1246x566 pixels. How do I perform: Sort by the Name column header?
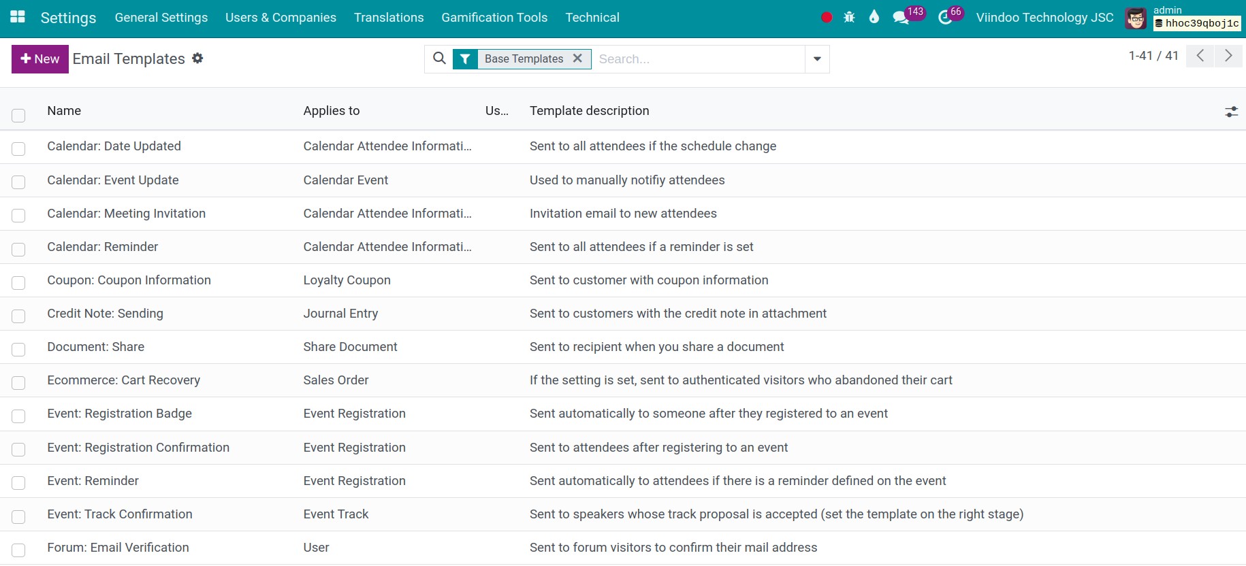64,111
